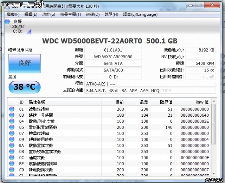225x183 pixels.
Task: Click the status circle for attribute 0C
Action: tap(12, 157)
